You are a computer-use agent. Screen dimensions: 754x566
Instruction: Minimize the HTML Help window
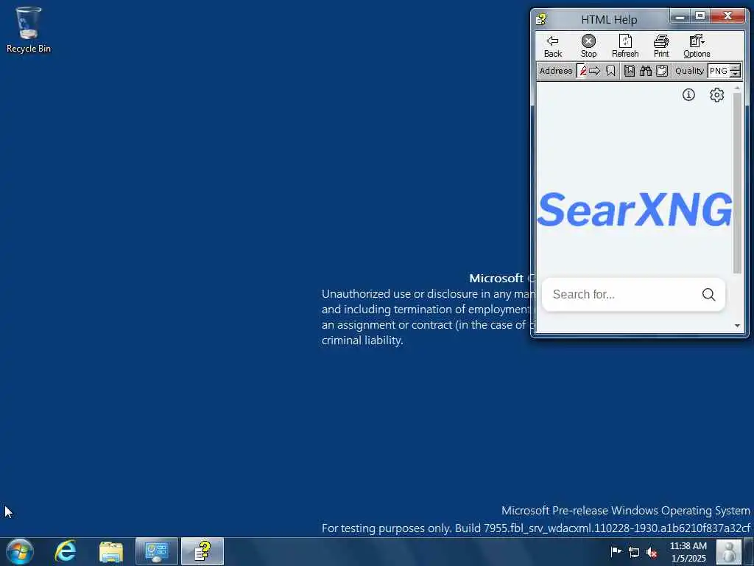pos(680,17)
